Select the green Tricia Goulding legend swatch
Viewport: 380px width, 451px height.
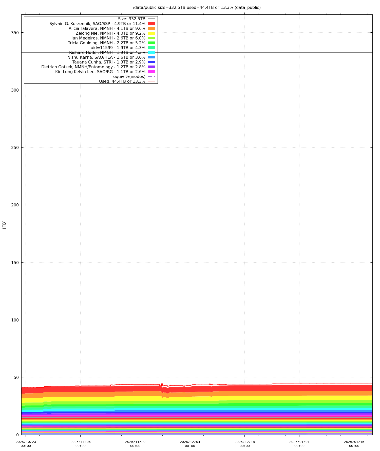pos(151,43)
